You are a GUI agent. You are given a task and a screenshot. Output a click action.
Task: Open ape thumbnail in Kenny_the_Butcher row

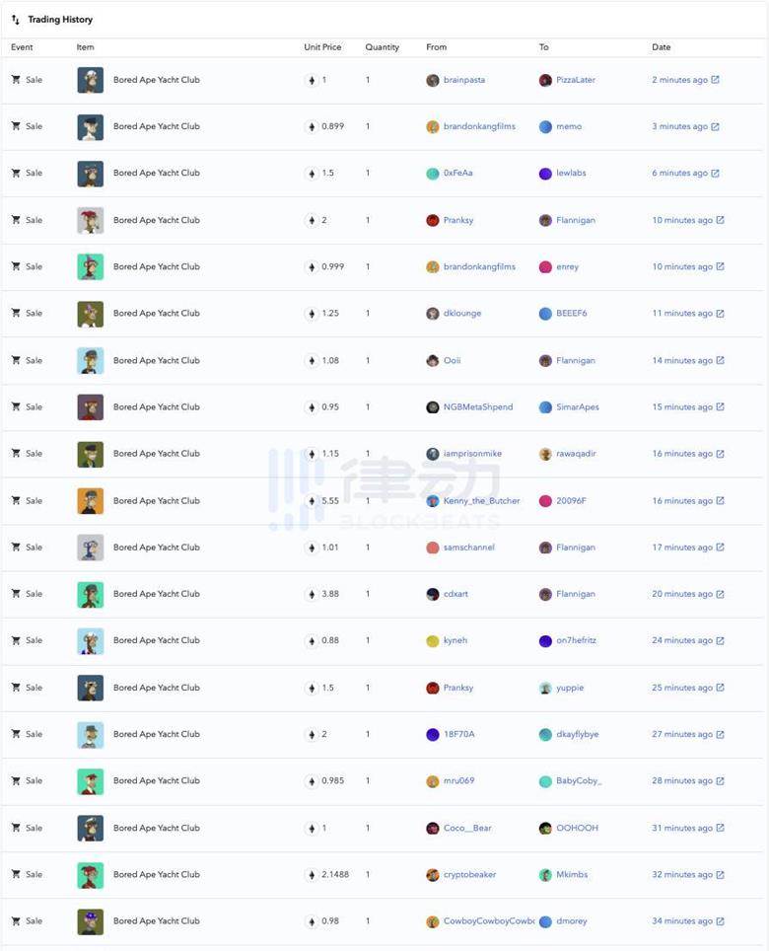(x=91, y=501)
